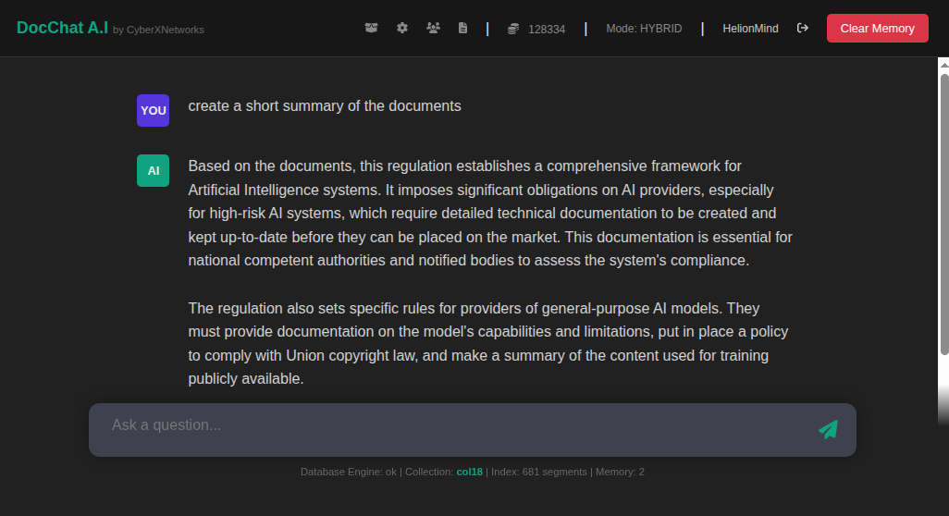
Task: Click the HelionMind username
Action: tap(750, 29)
